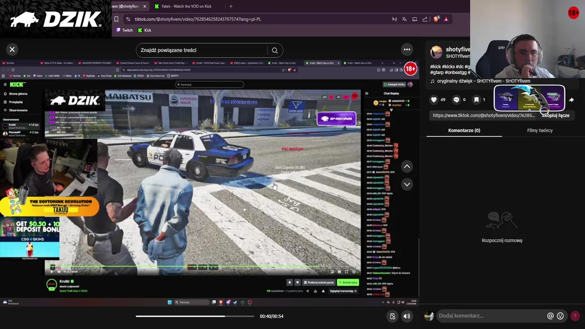The width and height of the screenshot is (585, 329).
Task: Mute the TikTok video with speaker icon
Action: coord(406,316)
